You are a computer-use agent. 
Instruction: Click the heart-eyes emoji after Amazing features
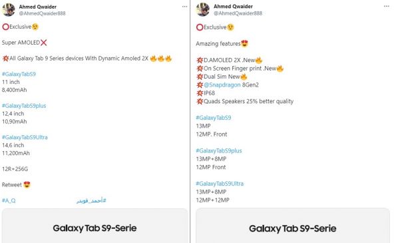pos(244,43)
